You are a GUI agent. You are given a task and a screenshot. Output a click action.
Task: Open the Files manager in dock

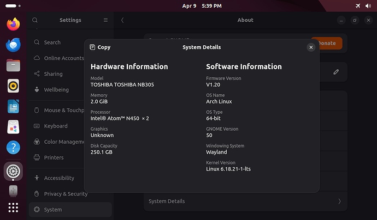13,65
